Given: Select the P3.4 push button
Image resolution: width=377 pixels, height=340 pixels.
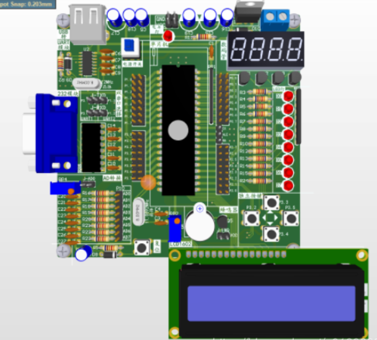Looking at the screenshot, I should 272,234.
